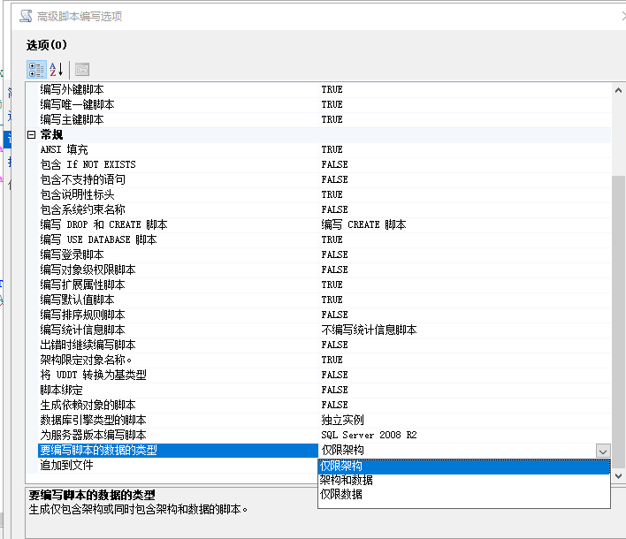Select the ANSI 填充 property
The width and height of the screenshot is (626, 539).
179,150
